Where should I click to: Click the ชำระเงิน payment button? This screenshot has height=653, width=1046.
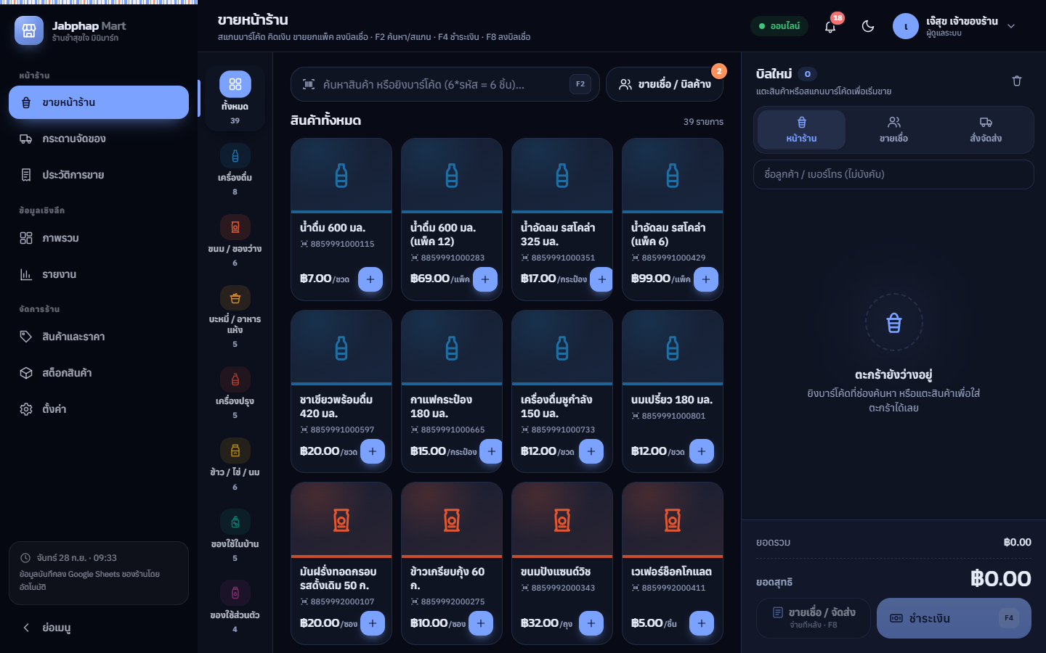click(x=954, y=618)
